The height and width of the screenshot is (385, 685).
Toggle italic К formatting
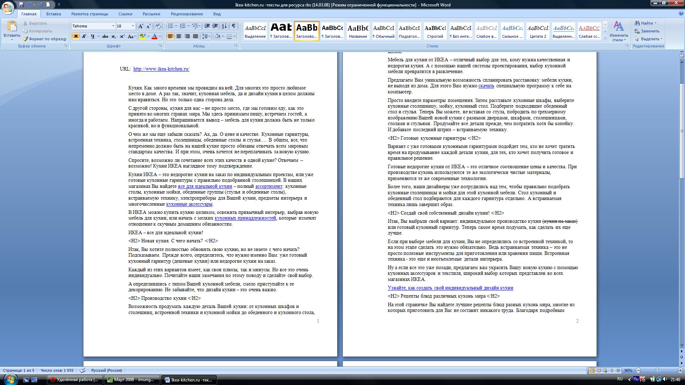pyautogui.click(x=84, y=36)
